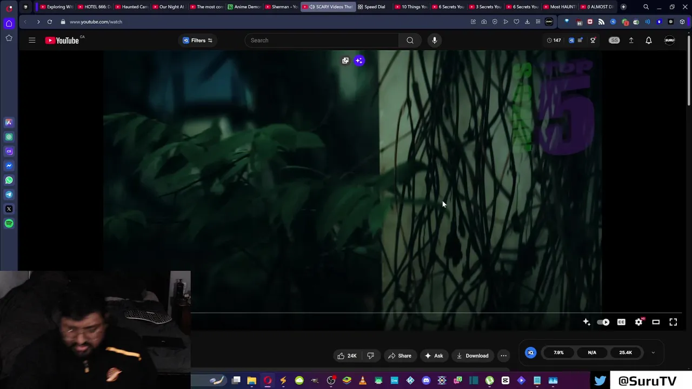The width and height of the screenshot is (692, 389).
Task: Add page to bookmarks via heart icon
Action: coord(516,22)
